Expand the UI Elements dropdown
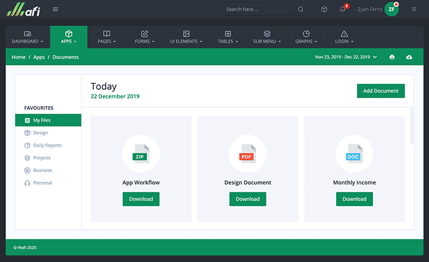The width and height of the screenshot is (429, 262). [x=186, y=37]
